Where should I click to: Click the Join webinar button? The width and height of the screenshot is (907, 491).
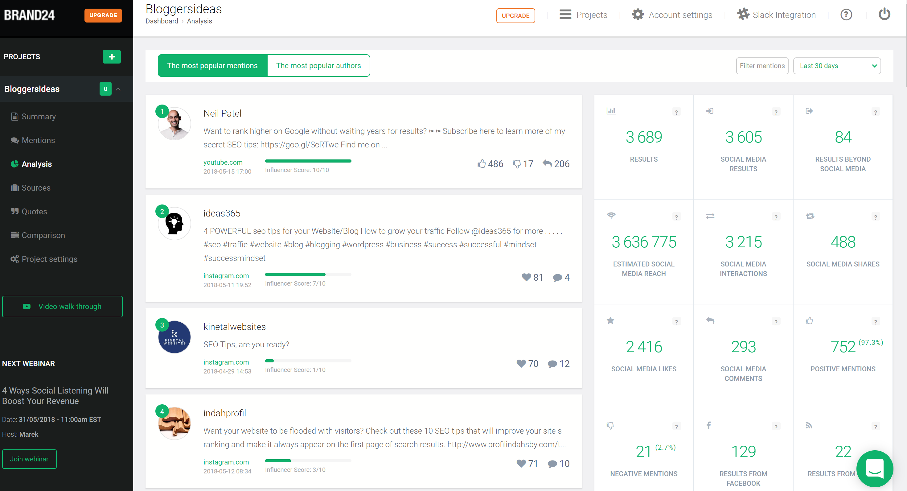(x=29, y=459)
